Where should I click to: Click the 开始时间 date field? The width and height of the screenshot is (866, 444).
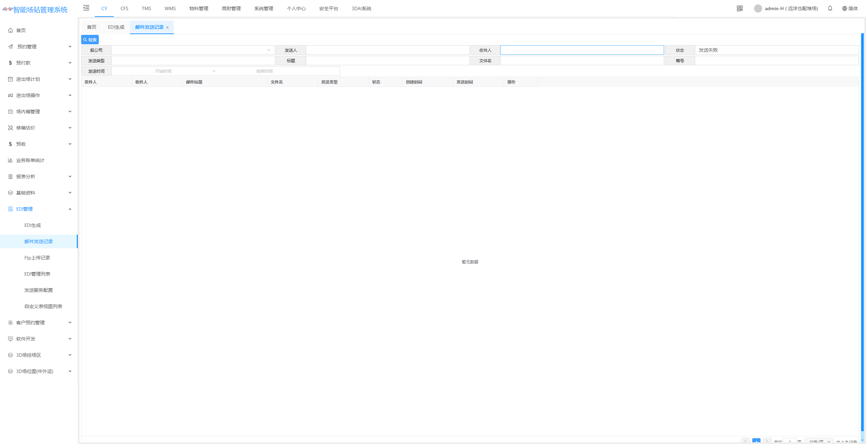coord(163,71)
